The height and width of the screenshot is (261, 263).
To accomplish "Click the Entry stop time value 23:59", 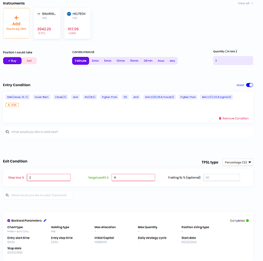I will click(54, 242).
